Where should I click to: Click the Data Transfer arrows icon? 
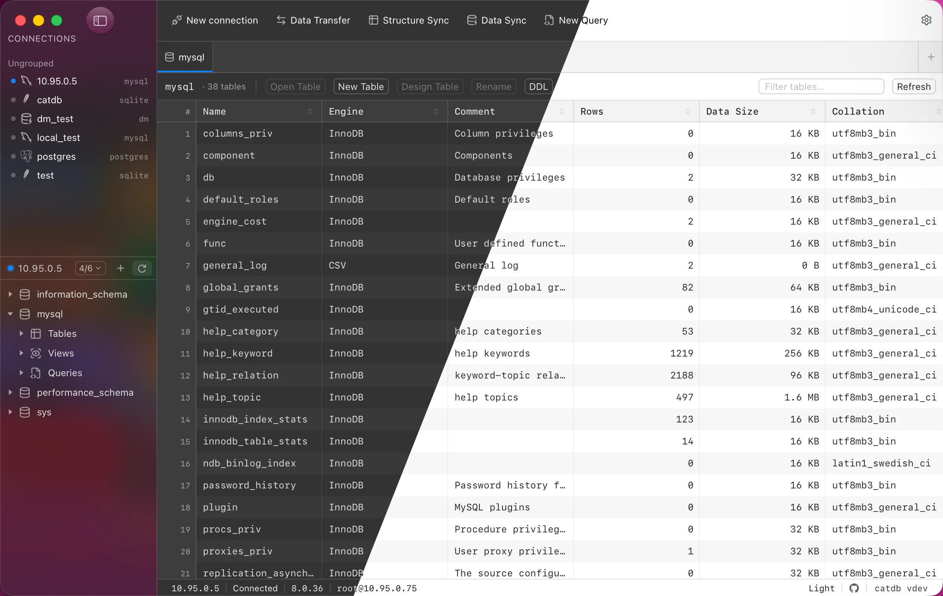pyautogui.click(x=281, y=20)
